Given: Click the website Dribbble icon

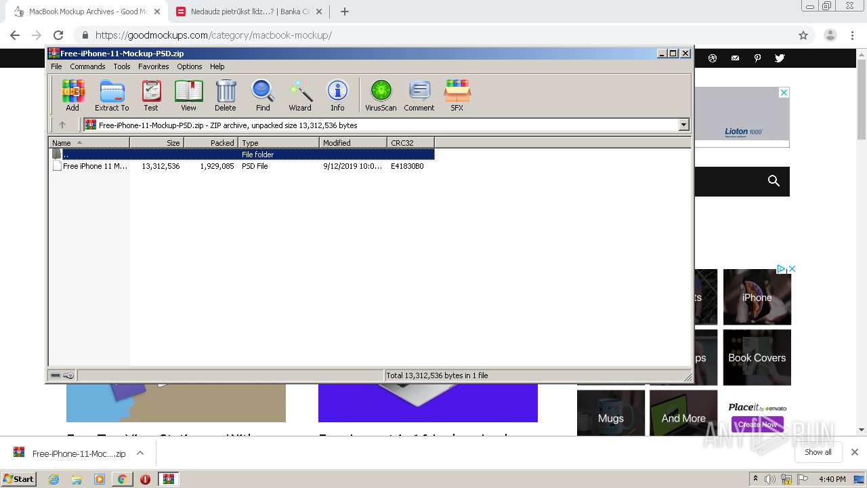Looking at the screenshot, I should tap(713, 58).
